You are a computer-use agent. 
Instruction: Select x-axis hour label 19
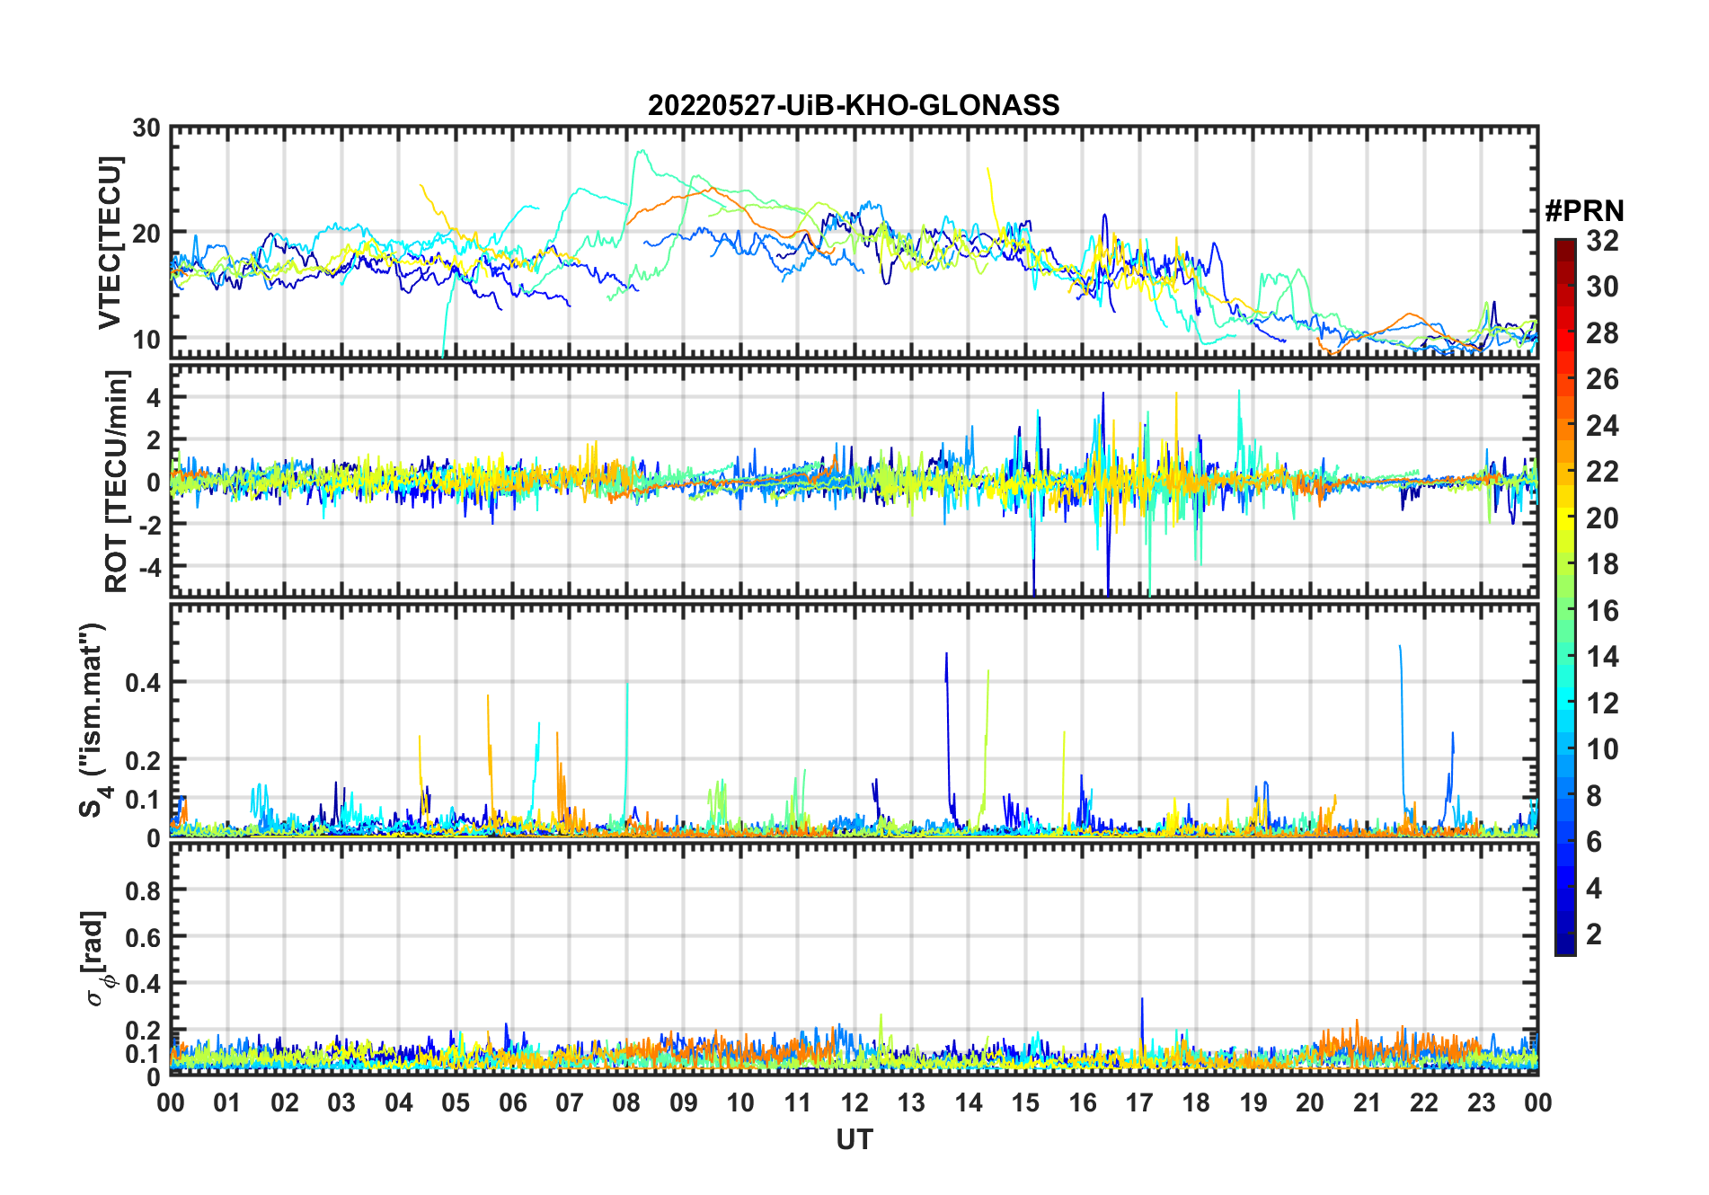click(x=1253, y=1102)
